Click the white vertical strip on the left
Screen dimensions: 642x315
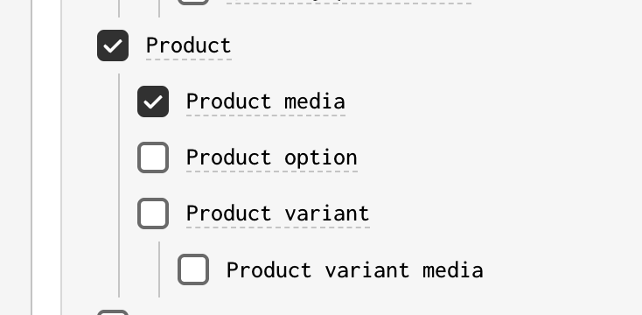(x=46, y=157)
